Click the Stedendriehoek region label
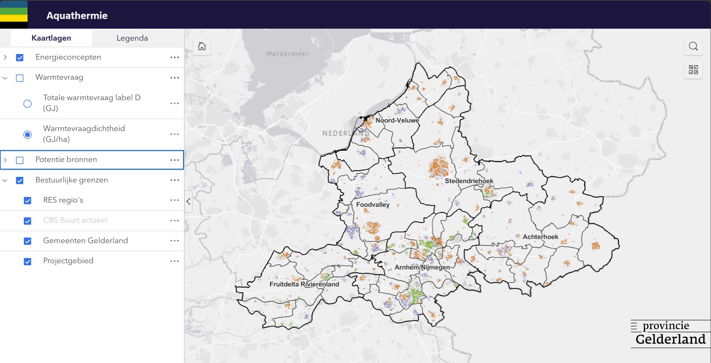Screen dimensions: 711x363 pyautogui.click(x=469, y=181)
